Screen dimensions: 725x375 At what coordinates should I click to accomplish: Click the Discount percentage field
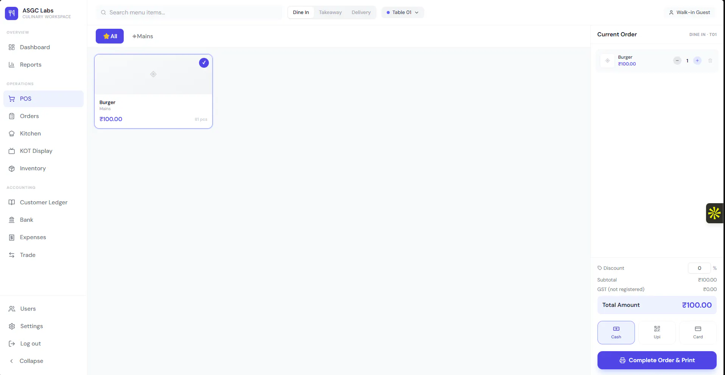pos(699,268)
